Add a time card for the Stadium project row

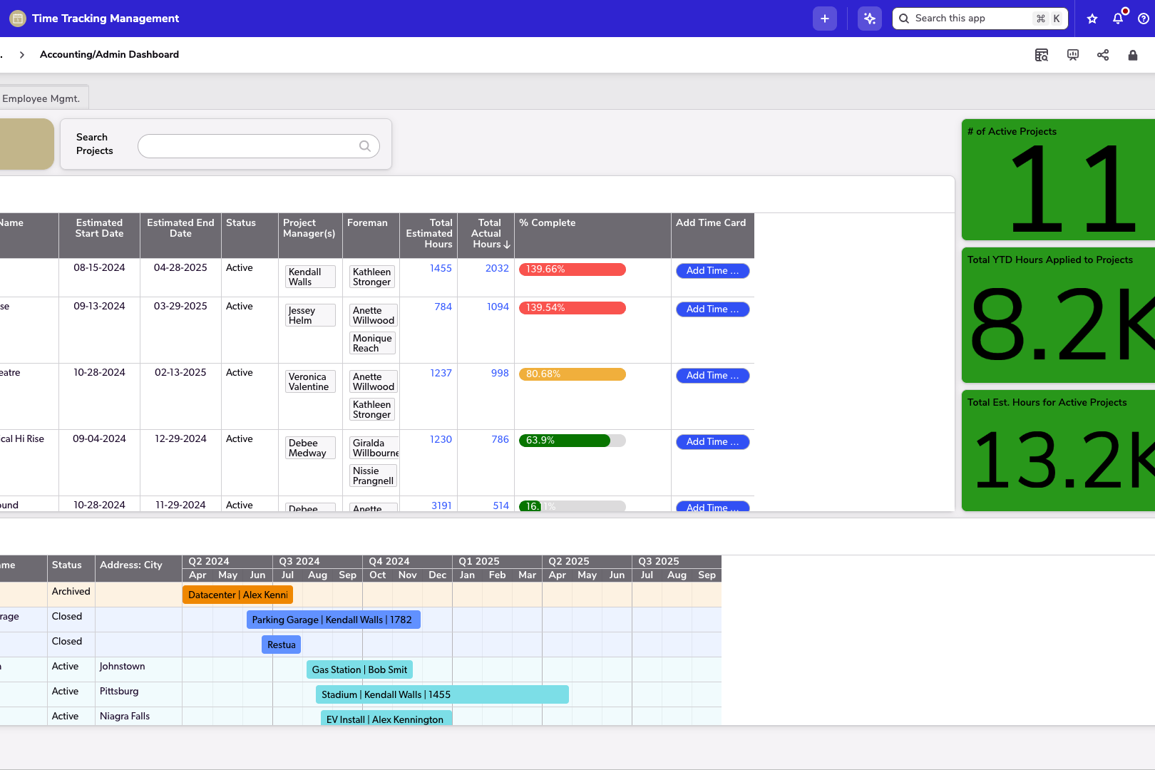click(712, 270)
